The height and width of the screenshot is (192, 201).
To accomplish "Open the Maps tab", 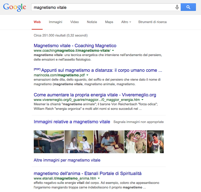I will pyautogui.click(x=109, y=22).
